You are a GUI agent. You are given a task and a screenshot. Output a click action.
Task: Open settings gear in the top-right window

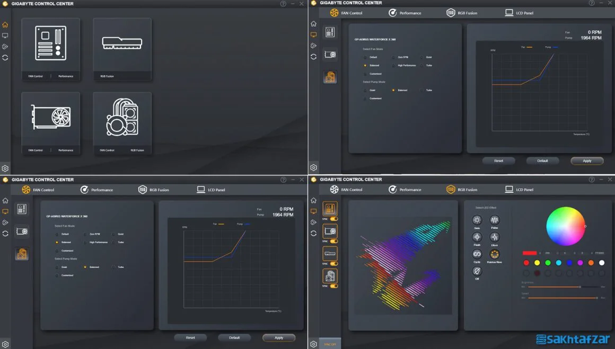313,168
